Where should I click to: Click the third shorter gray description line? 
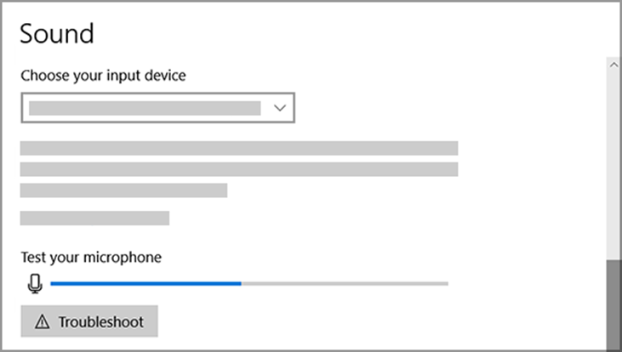tap(123, 190)
